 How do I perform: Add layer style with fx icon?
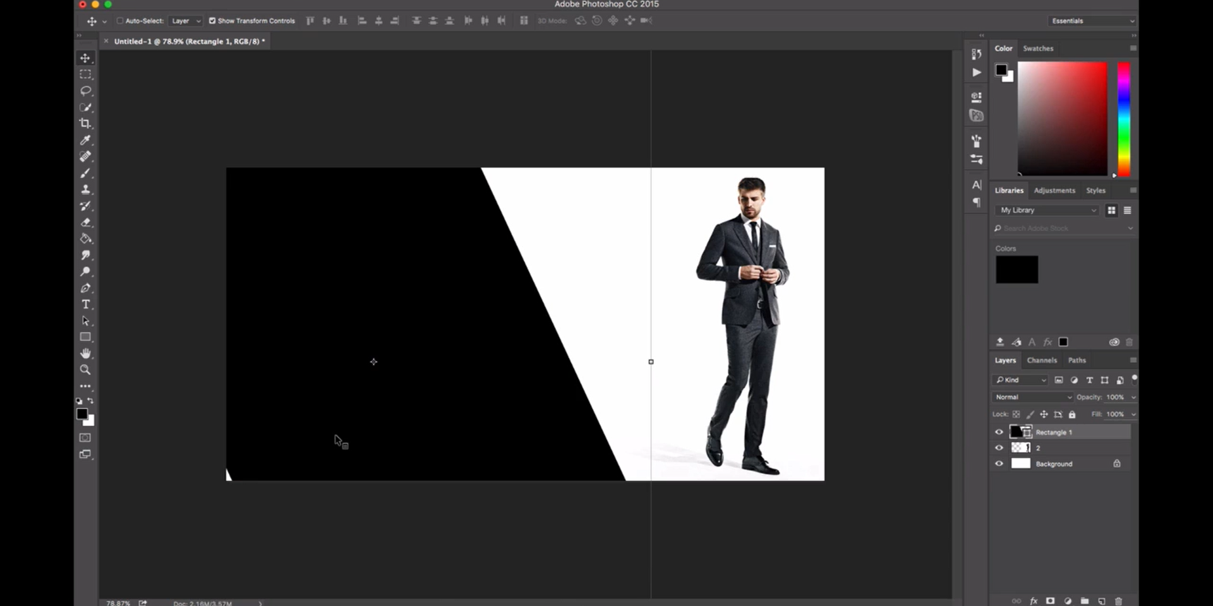click(1034, 601)
